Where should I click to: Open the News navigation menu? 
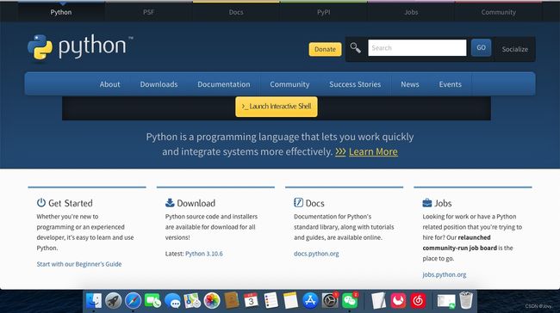[410, 84]
